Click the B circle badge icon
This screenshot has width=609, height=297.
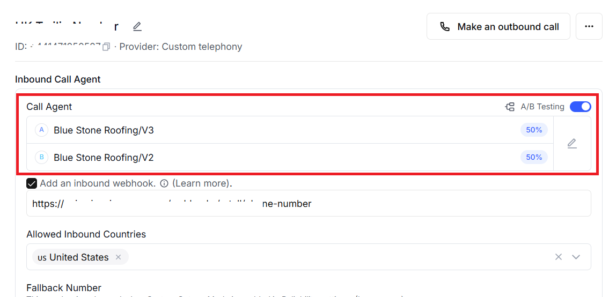coord(41,157)
